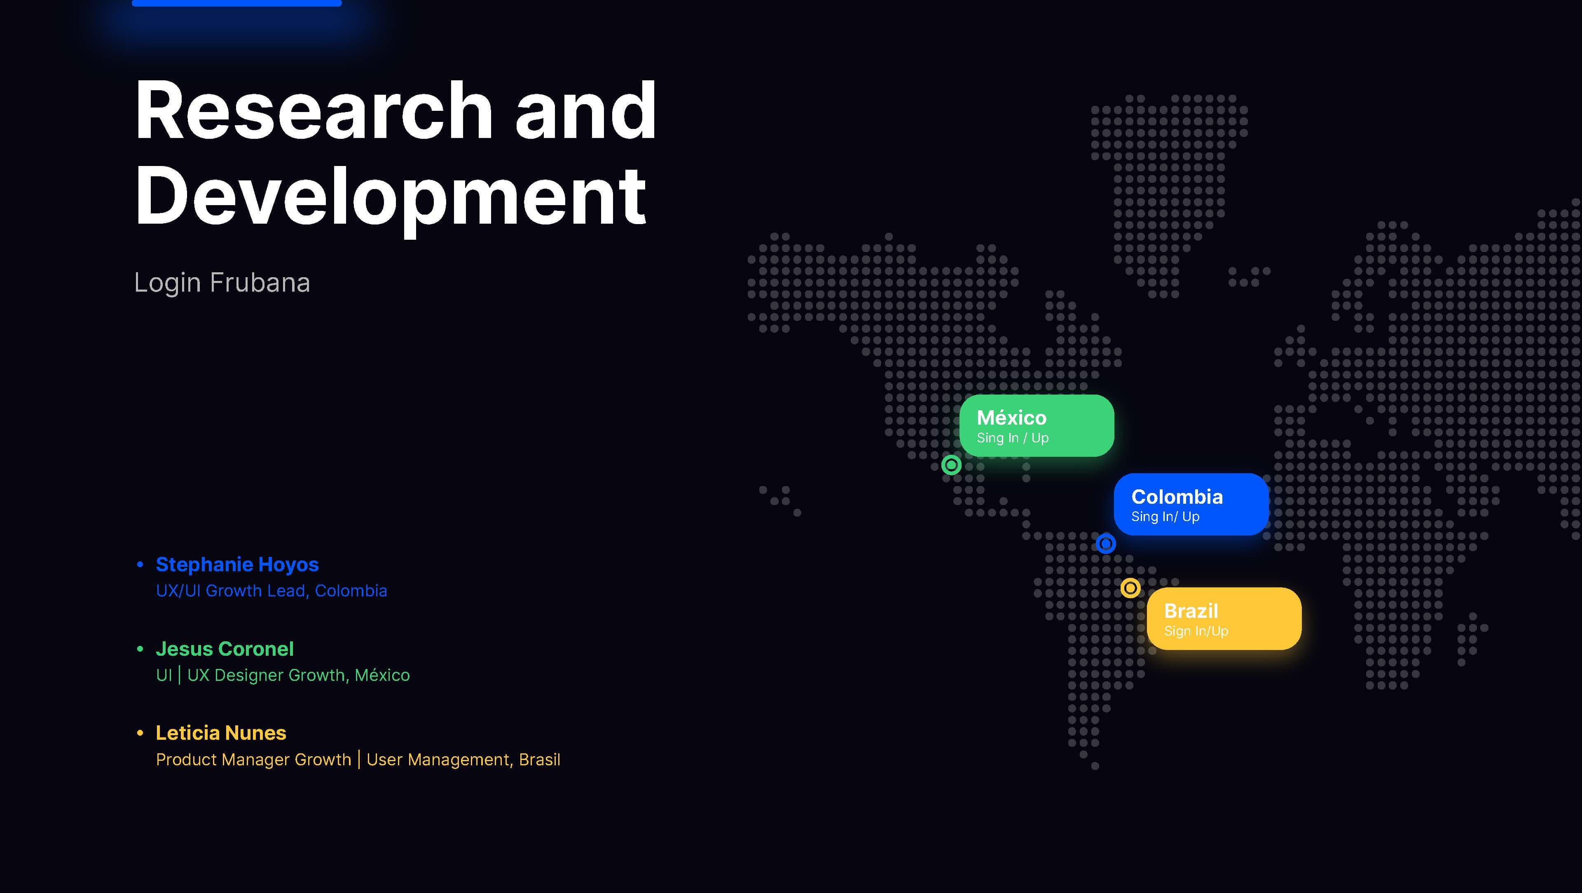This screenshot has width=1582, height=893.
Task: Click the blue Colombia map marker ring
Action: (1105, 544)
